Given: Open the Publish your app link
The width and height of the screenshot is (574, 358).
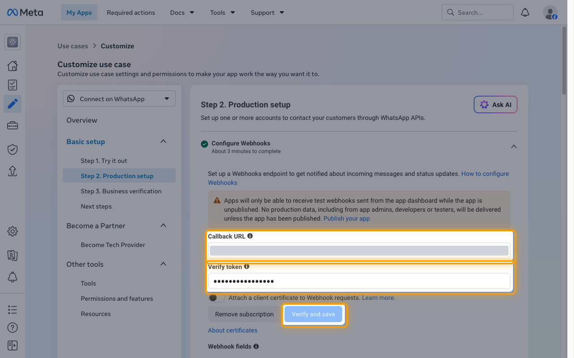Looking at the screenshot, I should click(347, 218).
